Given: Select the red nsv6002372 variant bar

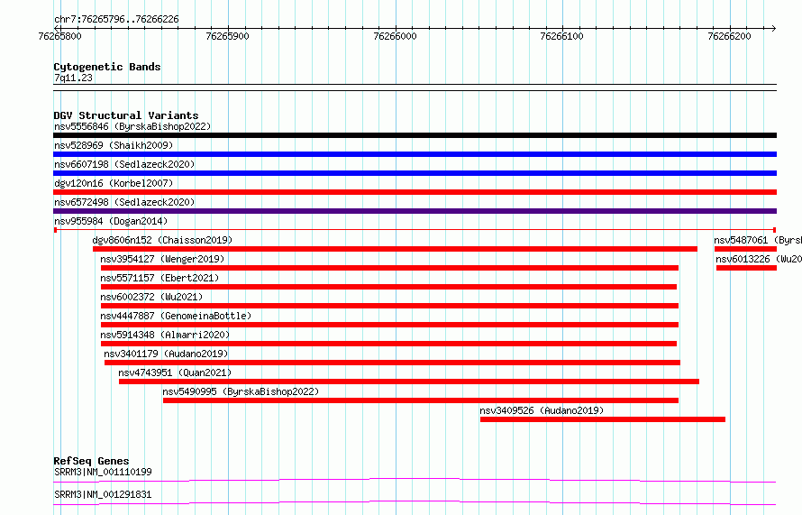Looking at the screenshot, I should click(x=390, y=306).
